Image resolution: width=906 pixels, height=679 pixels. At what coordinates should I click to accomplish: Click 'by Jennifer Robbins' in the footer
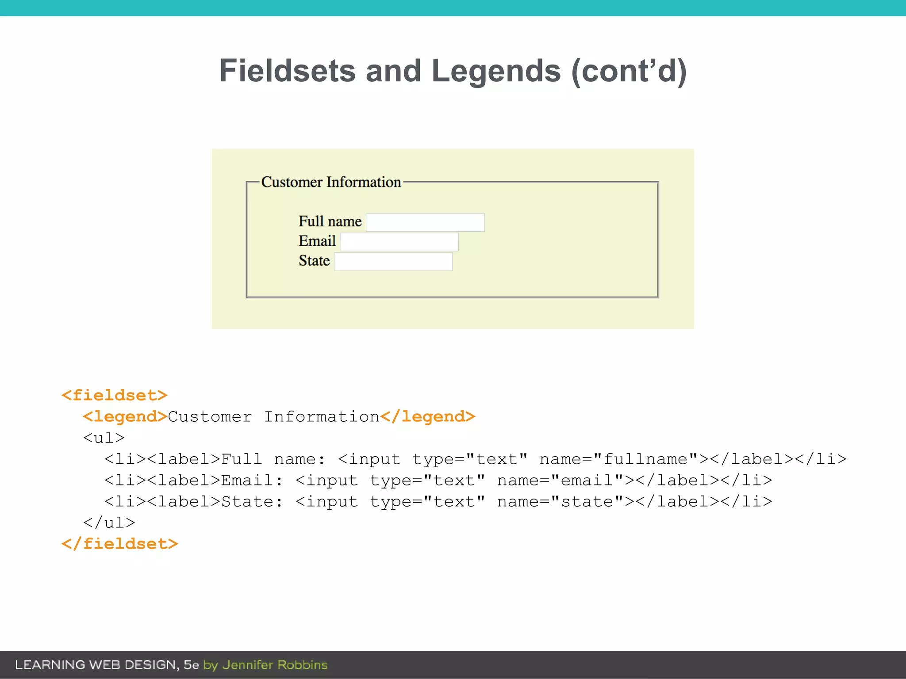(265, 665)
